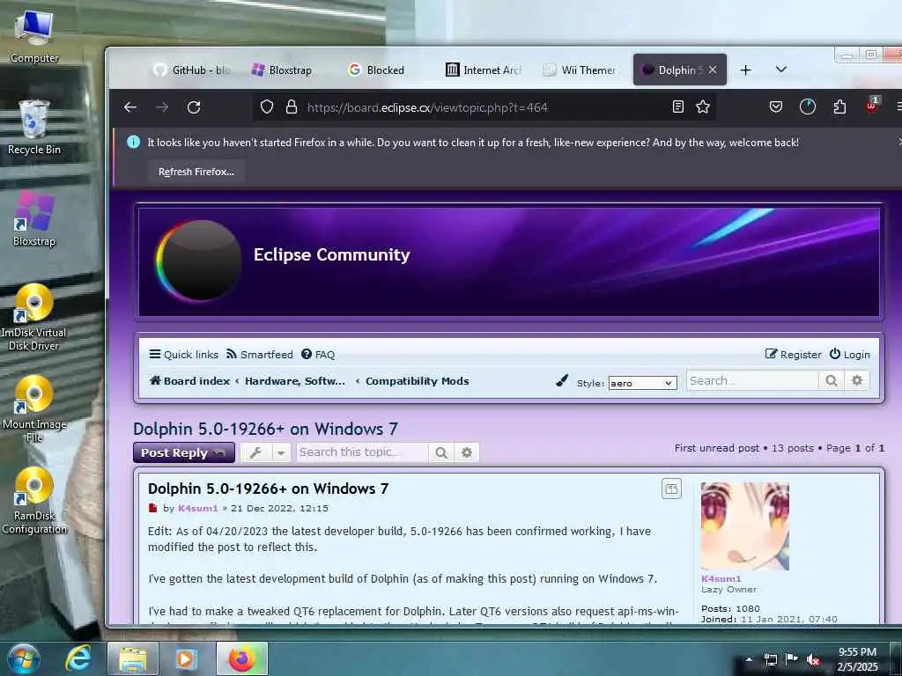Image resolution: width=902 pixels, height=676 pixels.
Task: Click the Search this topic field
Action: tap(362, 452)
